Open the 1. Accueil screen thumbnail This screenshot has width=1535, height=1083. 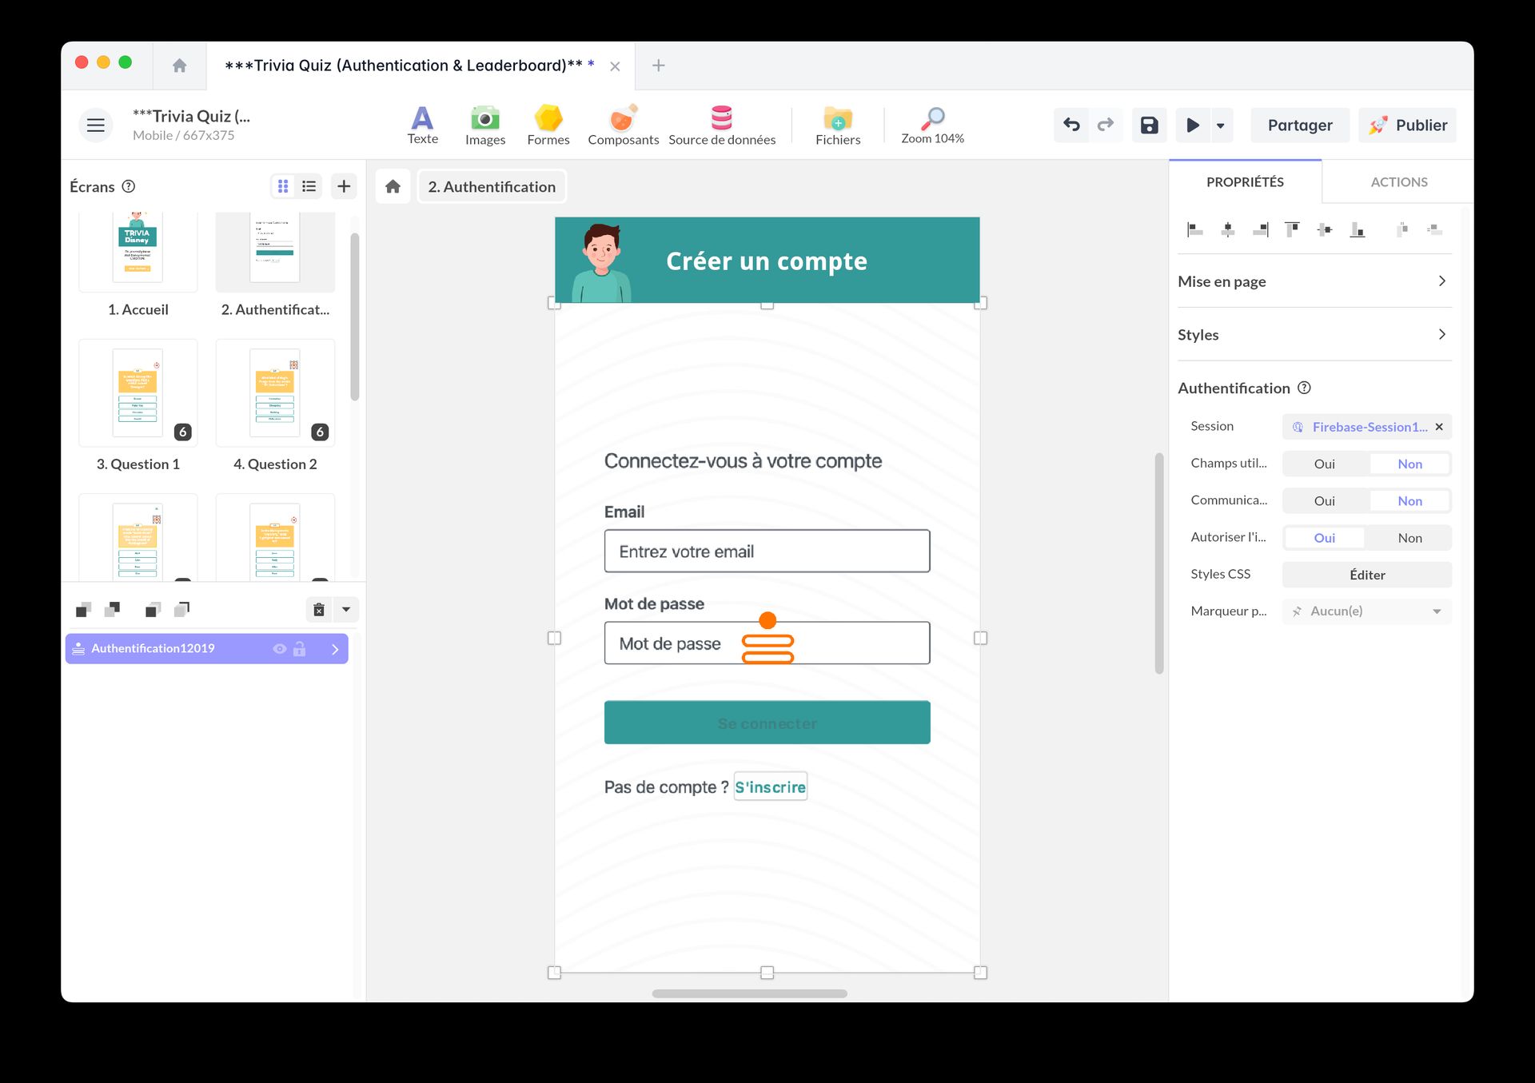click(138, 248)
